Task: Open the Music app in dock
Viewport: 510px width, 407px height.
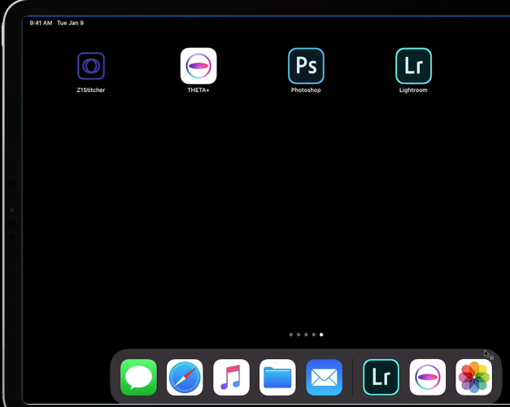Action: (x=231, y=377)
